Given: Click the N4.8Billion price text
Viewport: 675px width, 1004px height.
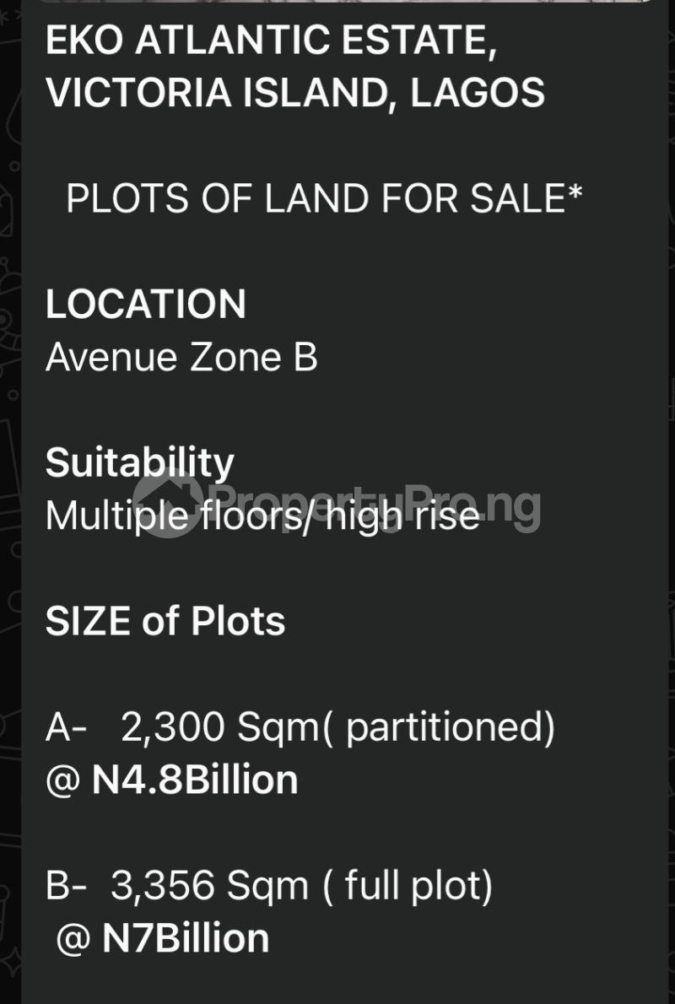Looking at the screenshot, I should pos(195,780).
